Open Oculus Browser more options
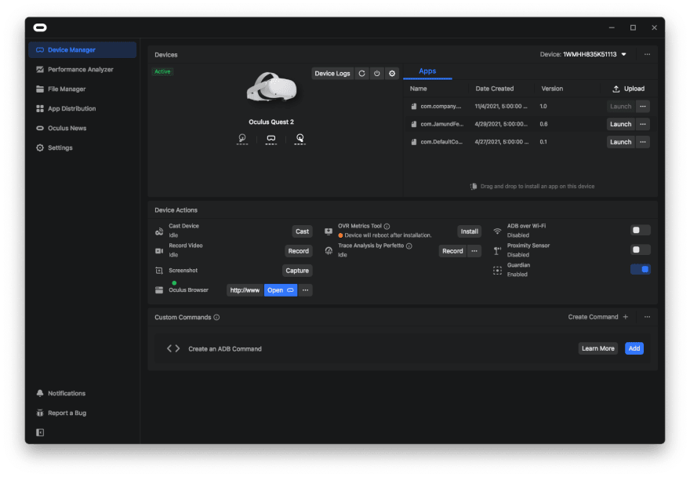Screen dimensions: 690x477 point(305,290)
